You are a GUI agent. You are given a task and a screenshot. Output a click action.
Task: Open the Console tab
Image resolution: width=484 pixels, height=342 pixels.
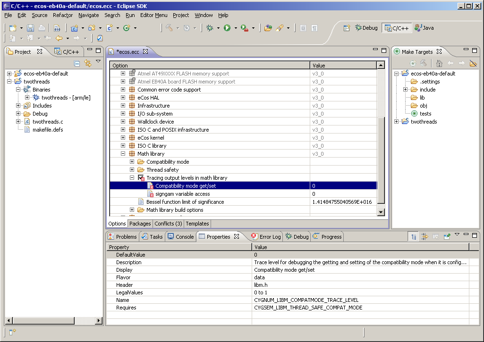(x=180, y=236)
